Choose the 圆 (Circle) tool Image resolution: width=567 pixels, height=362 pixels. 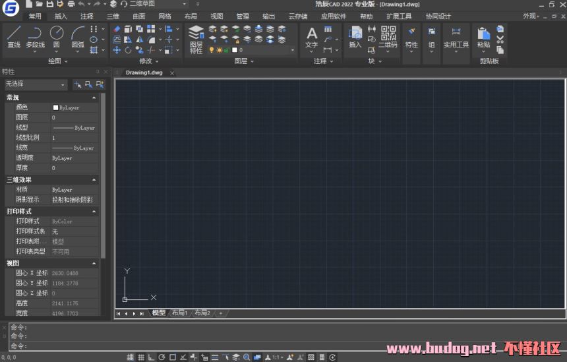56,36
